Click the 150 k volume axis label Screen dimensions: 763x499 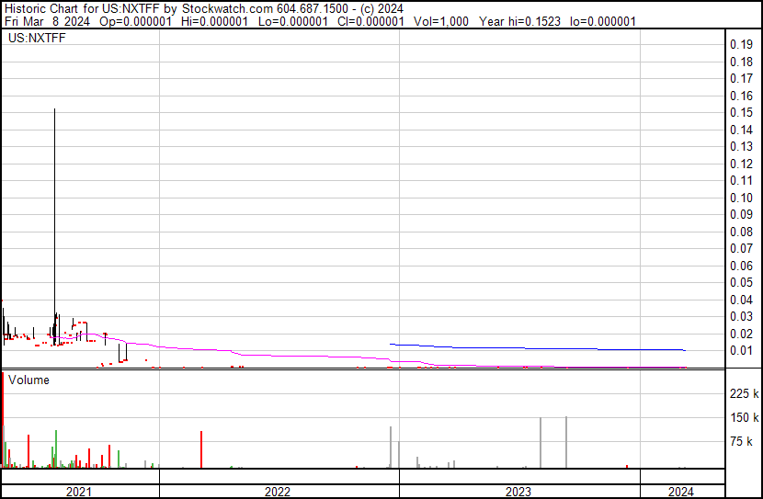pyautogui.click(x=744, y=418)
